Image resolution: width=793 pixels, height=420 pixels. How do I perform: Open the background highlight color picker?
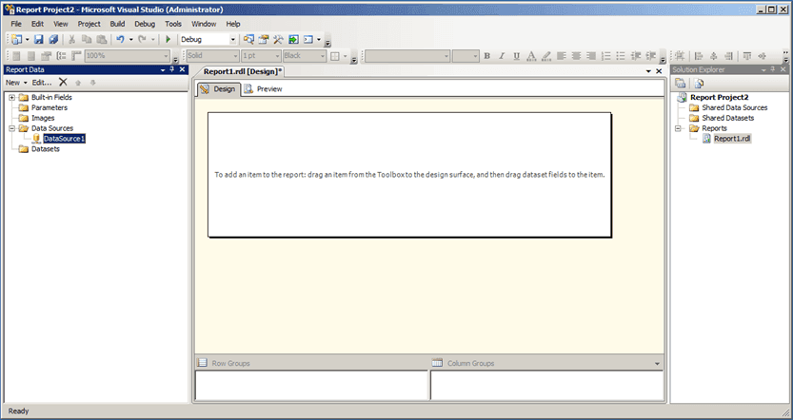[x=546, y=56]
